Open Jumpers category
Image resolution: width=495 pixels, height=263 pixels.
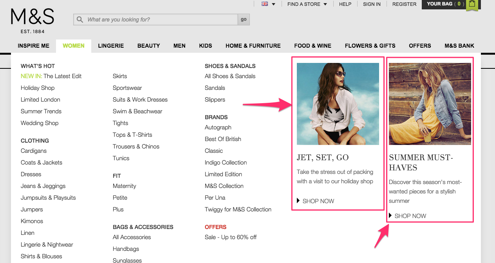coord(32,209)
